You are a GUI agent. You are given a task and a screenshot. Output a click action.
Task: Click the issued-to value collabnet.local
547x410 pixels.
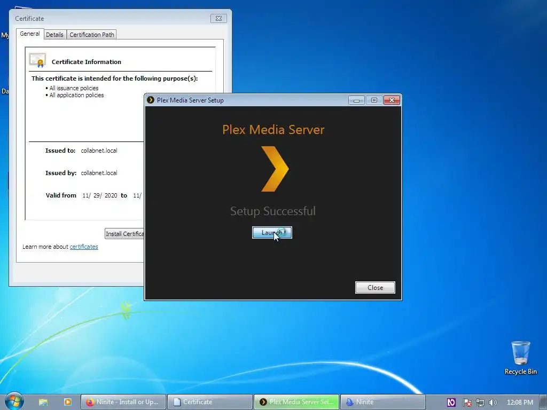pos(99,151)
